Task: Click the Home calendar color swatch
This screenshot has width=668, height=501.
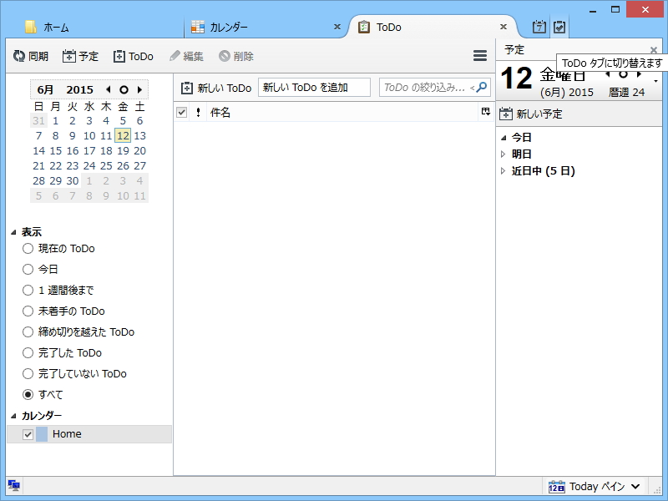Action: [x=42, y=434]
